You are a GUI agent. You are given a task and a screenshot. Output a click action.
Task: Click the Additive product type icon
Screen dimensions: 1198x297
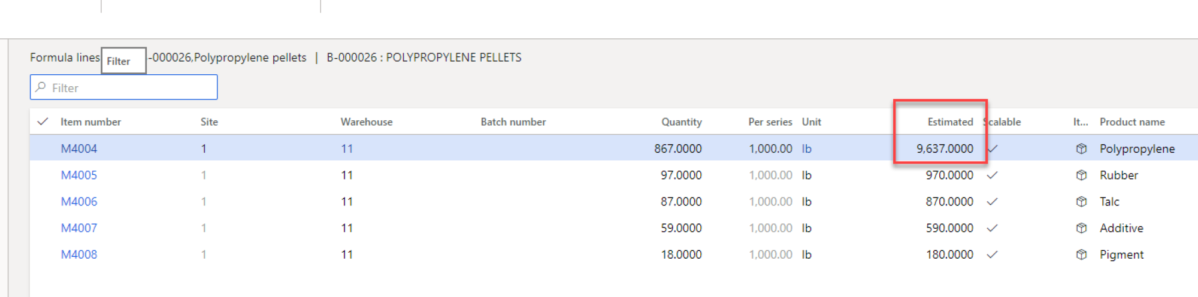[1081, 228]
